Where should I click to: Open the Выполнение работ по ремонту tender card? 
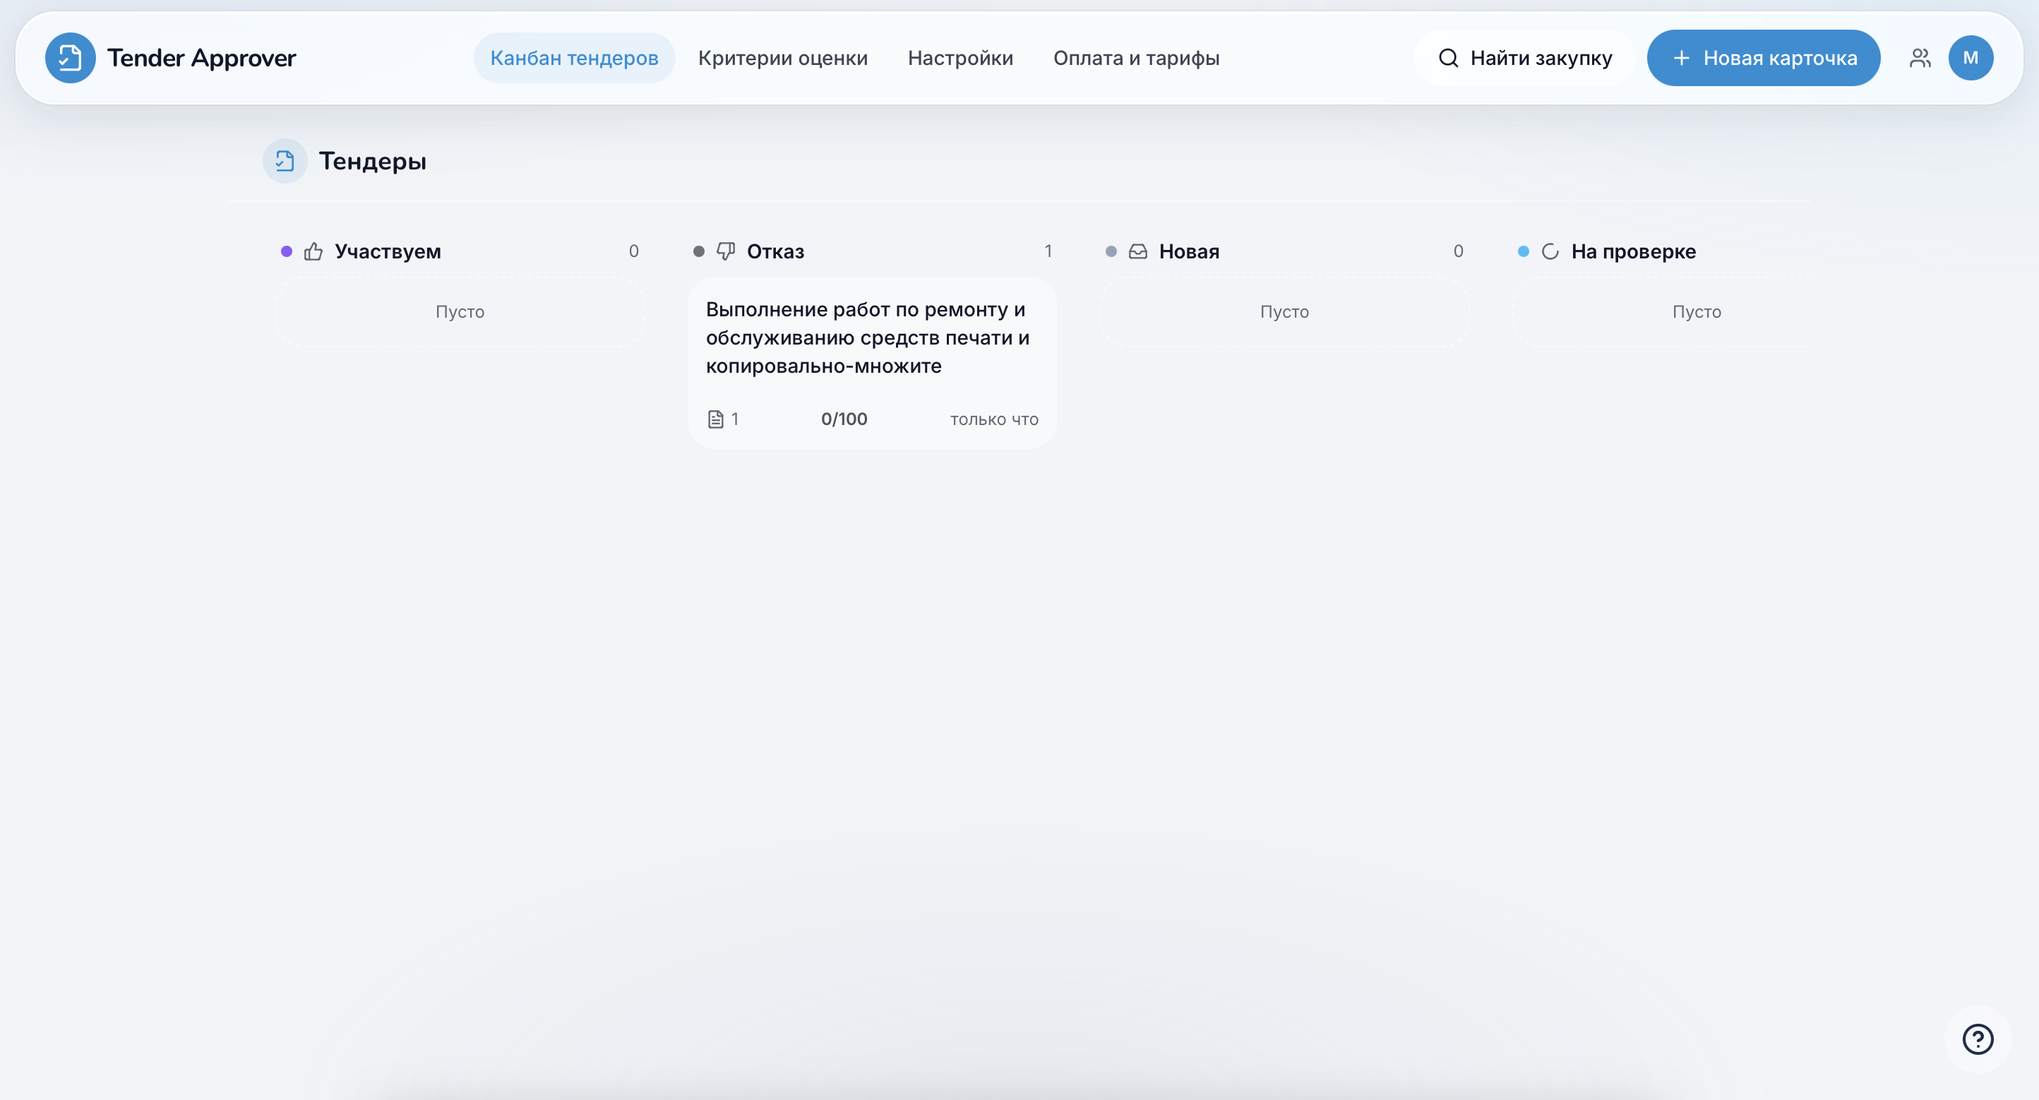871,362
